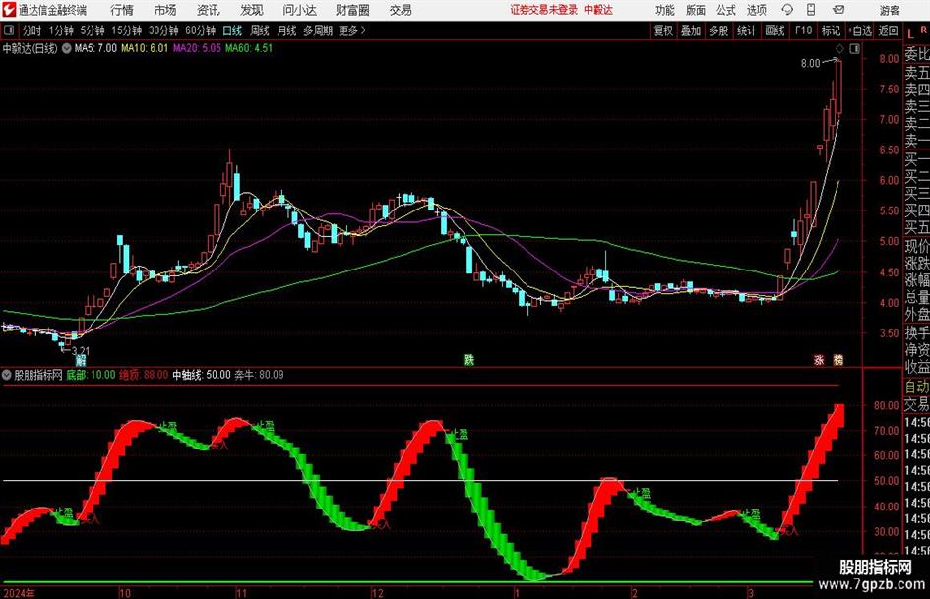
Task: Open the 行情 menu
Action: (x=122, y=10)
